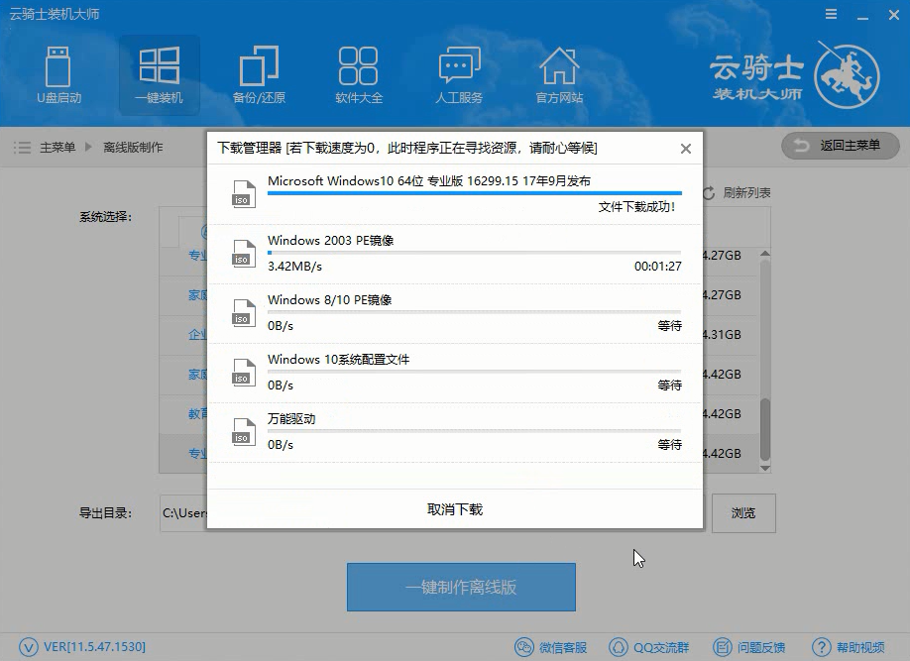Image resolution: width=910 pixels, height=661 pixels.
Task: Click the system list scrollbar up arrow
Action: [765, 254]
